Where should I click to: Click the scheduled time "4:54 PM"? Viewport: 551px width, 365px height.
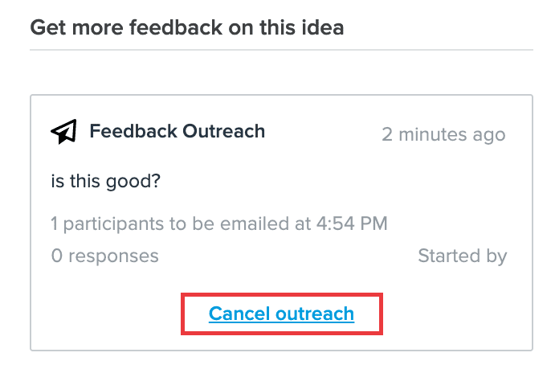click(352, 224)
